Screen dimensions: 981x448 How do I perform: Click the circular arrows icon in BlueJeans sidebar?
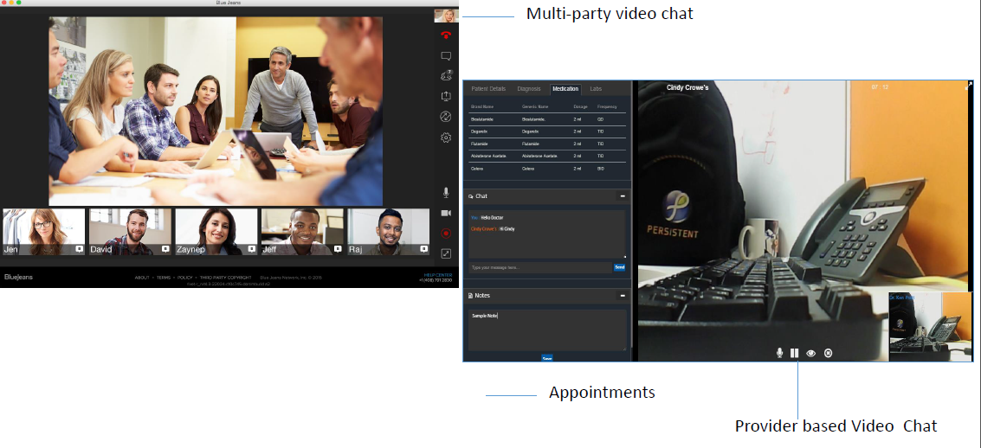click(x=446, y=117)
